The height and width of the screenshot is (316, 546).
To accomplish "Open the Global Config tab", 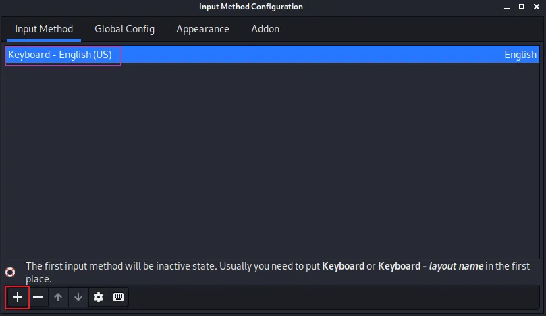I will click(124, 29).
